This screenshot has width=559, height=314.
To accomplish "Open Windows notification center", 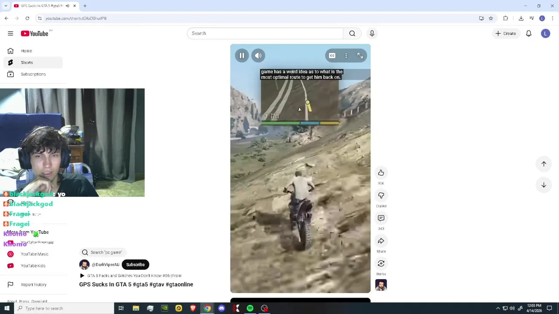I will coord(549,308).
